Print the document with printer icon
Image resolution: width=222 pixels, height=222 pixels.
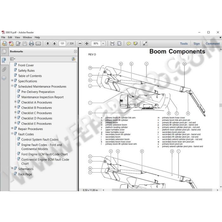(31, 43)
